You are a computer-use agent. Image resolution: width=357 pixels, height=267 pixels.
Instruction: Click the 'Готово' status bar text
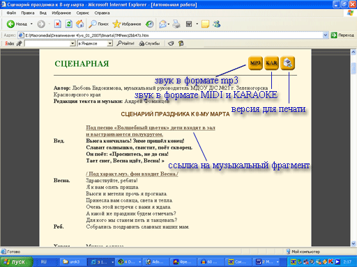(x=13, y=252)
